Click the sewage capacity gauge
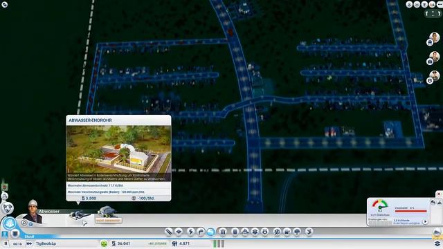 click(380, 206)
